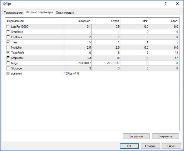
Task: Enable the StartHour optimization checkbox
Action: pyautogui.click(x=8, y=32)
